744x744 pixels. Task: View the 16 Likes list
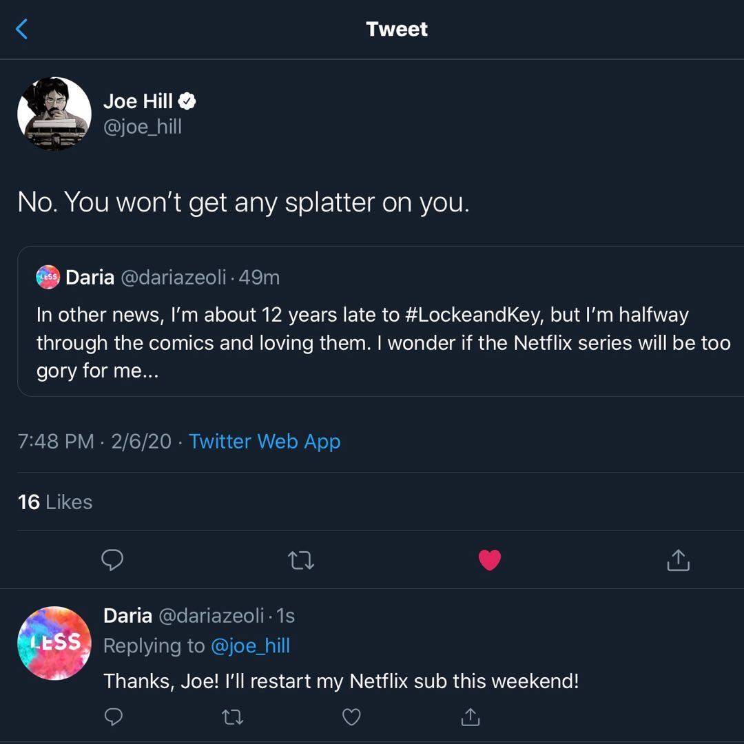point(55,502)
